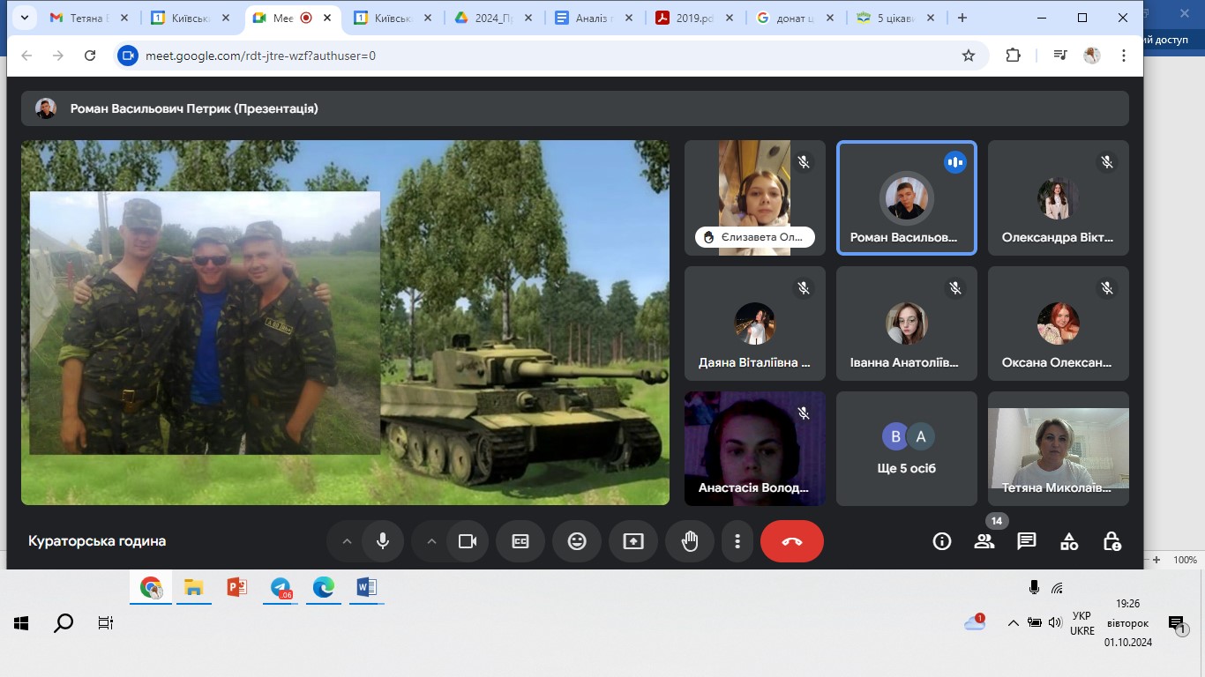The image size is (1205, 677).
Task: Show the participants list panel
Action: click(x=984, y=541)
